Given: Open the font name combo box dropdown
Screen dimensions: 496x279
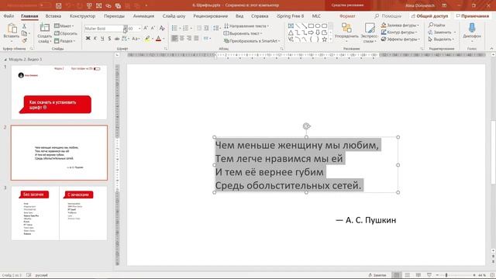Looking at the screenshot, I should tap(126, 29).
